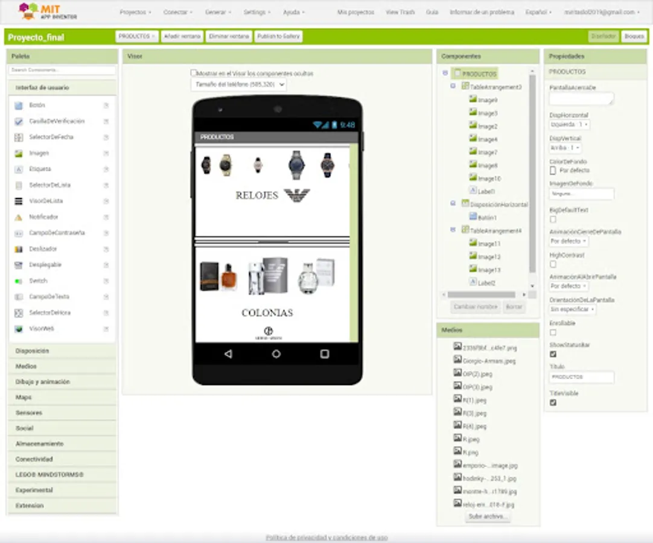This screenshot has height=543, width=653.
Task: Click the Botón component icon in palette
Action: click(x=19, y=106)
